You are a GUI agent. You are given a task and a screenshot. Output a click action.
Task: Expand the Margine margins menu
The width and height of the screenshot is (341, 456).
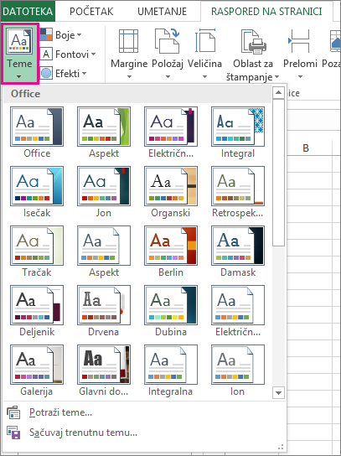tap(129, 54)
